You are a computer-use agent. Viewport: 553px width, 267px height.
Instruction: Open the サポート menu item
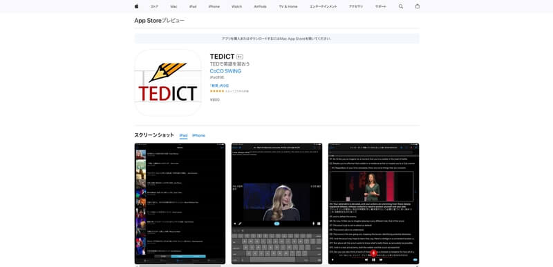381,7
